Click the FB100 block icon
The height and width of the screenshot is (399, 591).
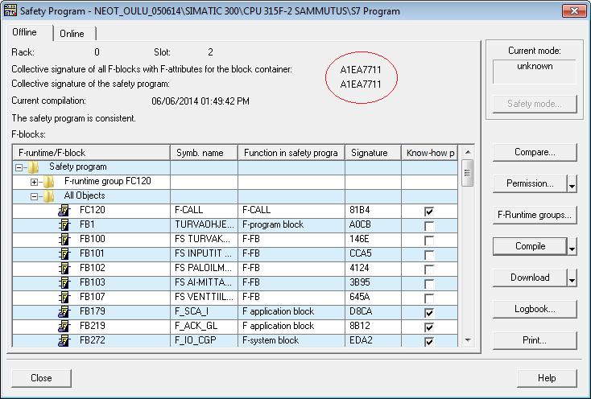64,239
